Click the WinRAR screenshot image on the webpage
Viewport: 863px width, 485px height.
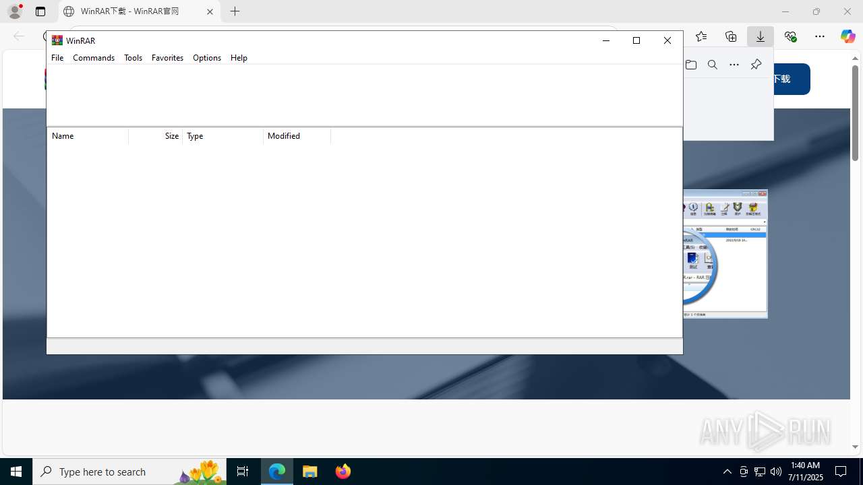(x=725, y=254)
